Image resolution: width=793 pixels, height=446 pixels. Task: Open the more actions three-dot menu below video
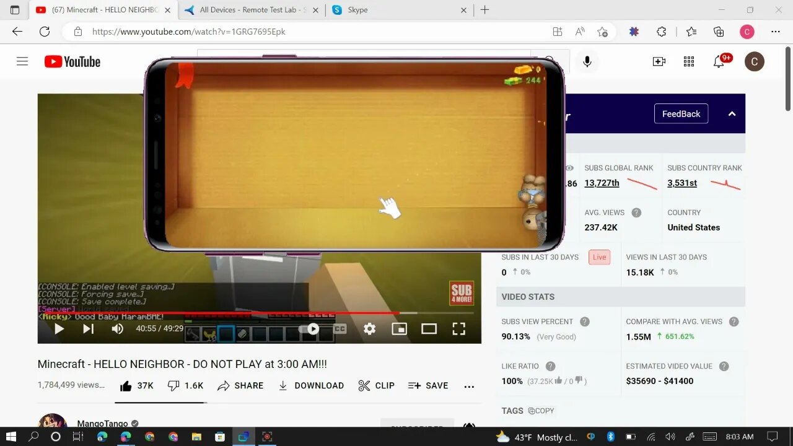[469, 386]
